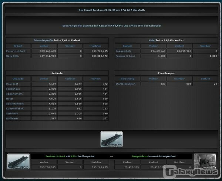Viewport: 222px width, 181px height.
Task: Click Raffinerie Vorher value 567
Action: pyautogui.click(x=54, y=119)
